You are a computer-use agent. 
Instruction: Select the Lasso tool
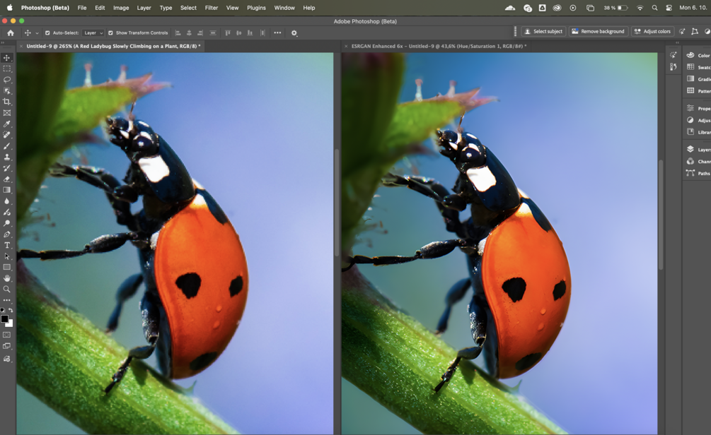point(7,80)
